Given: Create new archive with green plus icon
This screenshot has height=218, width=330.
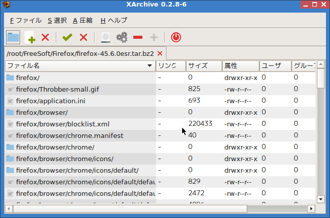Looking at the screenshot, I should (x=30, y=37).
